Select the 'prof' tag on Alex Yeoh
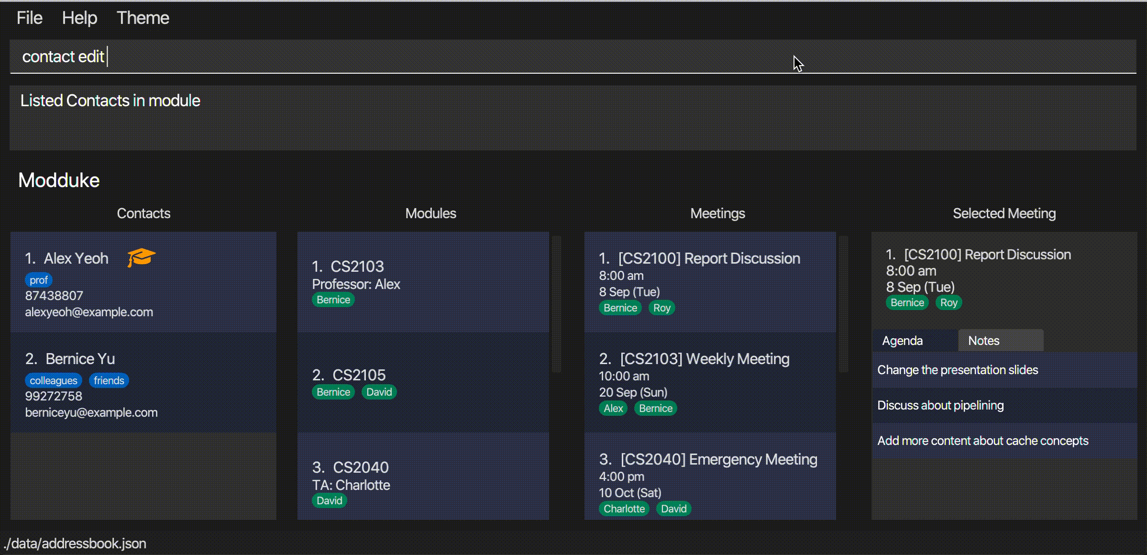 click(x=37, y=279)
